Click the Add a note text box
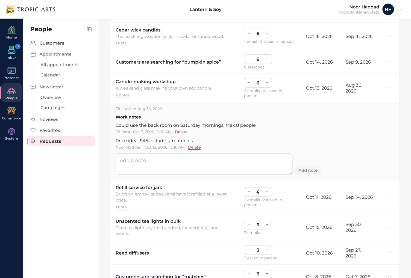The width and height of the screenshot is (411, 278). point(204,164)
